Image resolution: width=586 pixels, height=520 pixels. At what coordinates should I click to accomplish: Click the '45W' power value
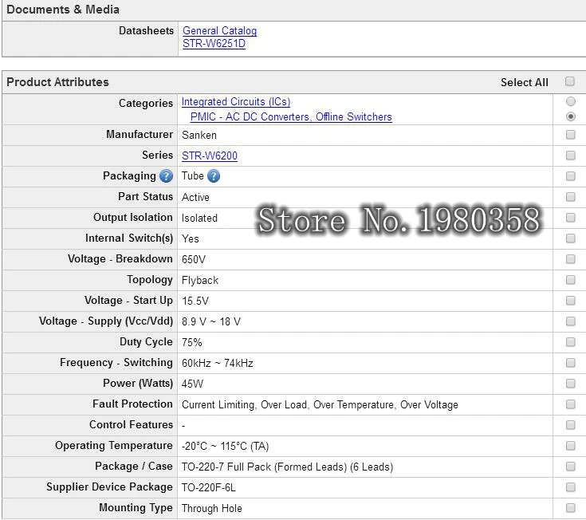point(192,384)
